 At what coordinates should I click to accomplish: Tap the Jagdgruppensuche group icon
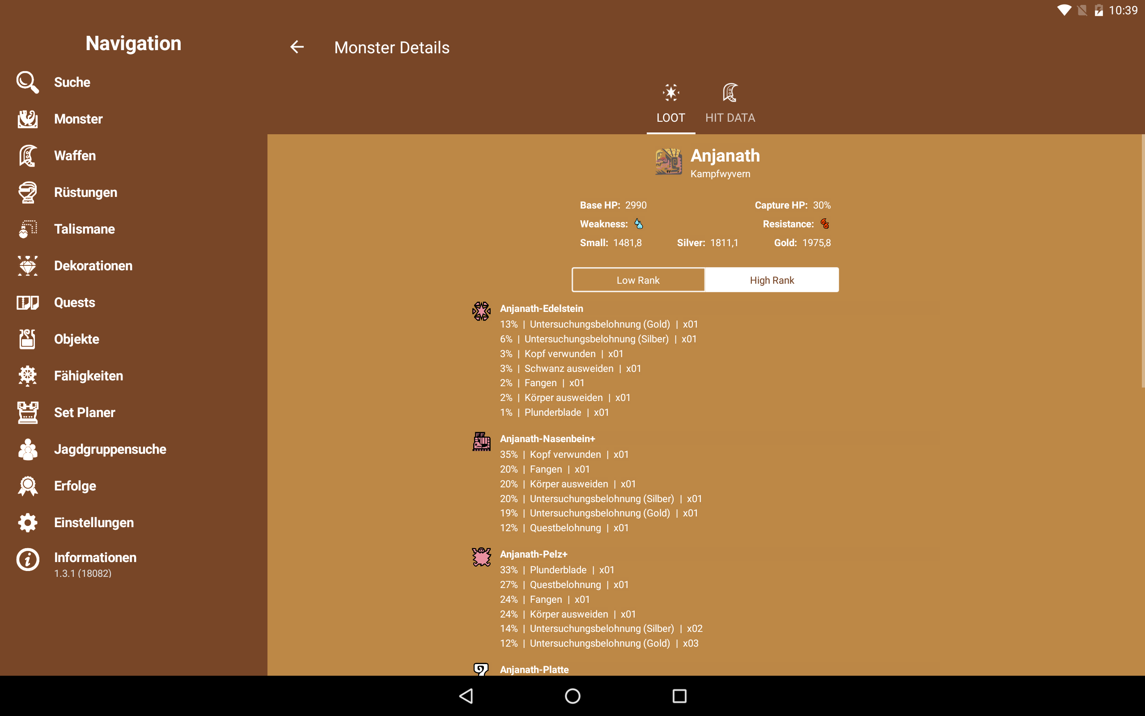27,449
